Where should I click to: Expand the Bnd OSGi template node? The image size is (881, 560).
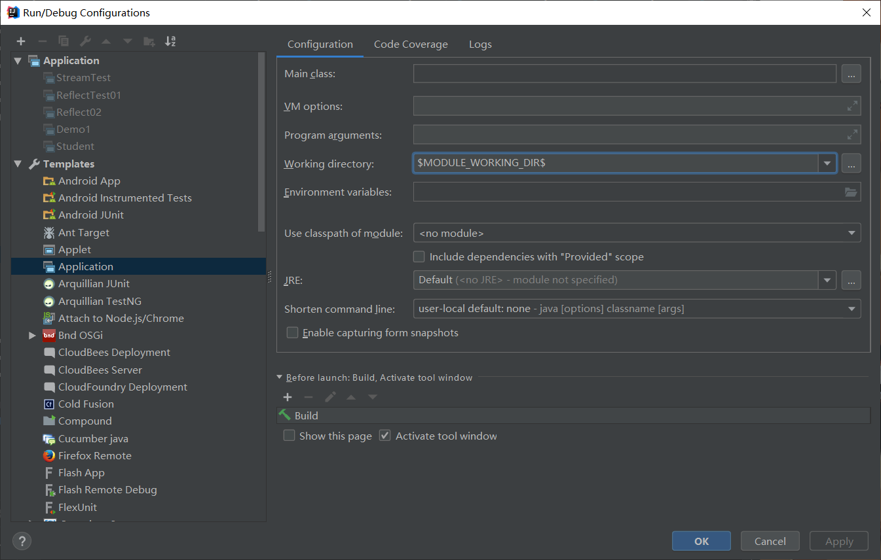(32, 336)
